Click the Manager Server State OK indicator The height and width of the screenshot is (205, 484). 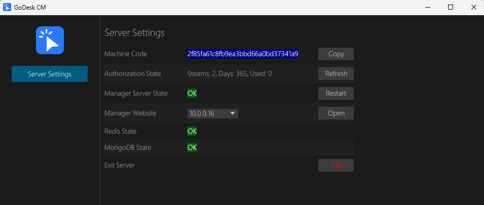[x=192, y=93]
